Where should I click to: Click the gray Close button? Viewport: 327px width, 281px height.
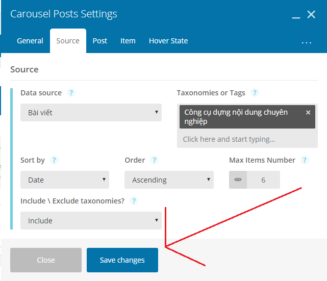point(46,260)
